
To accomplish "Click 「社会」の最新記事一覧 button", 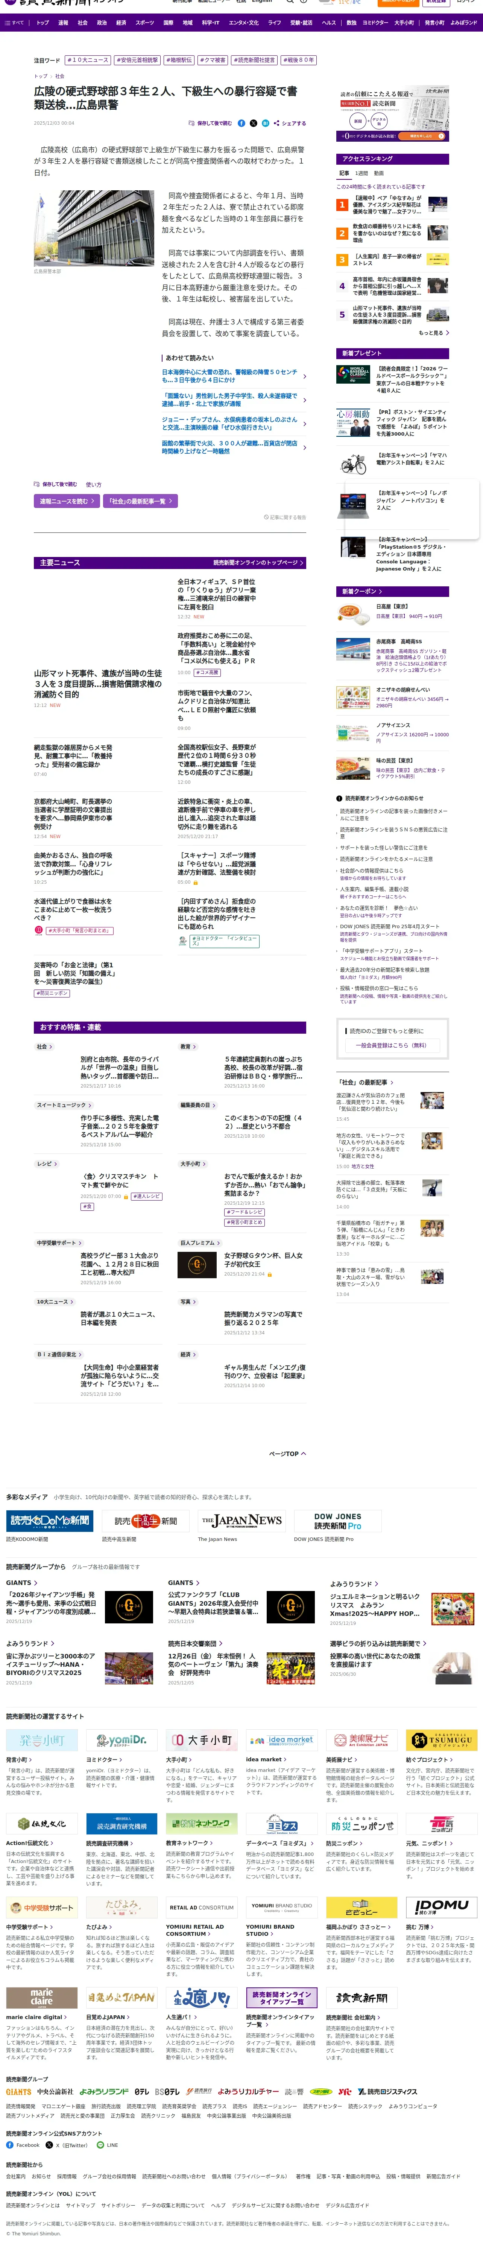I will pyautogui.click(x=140, y=500).
